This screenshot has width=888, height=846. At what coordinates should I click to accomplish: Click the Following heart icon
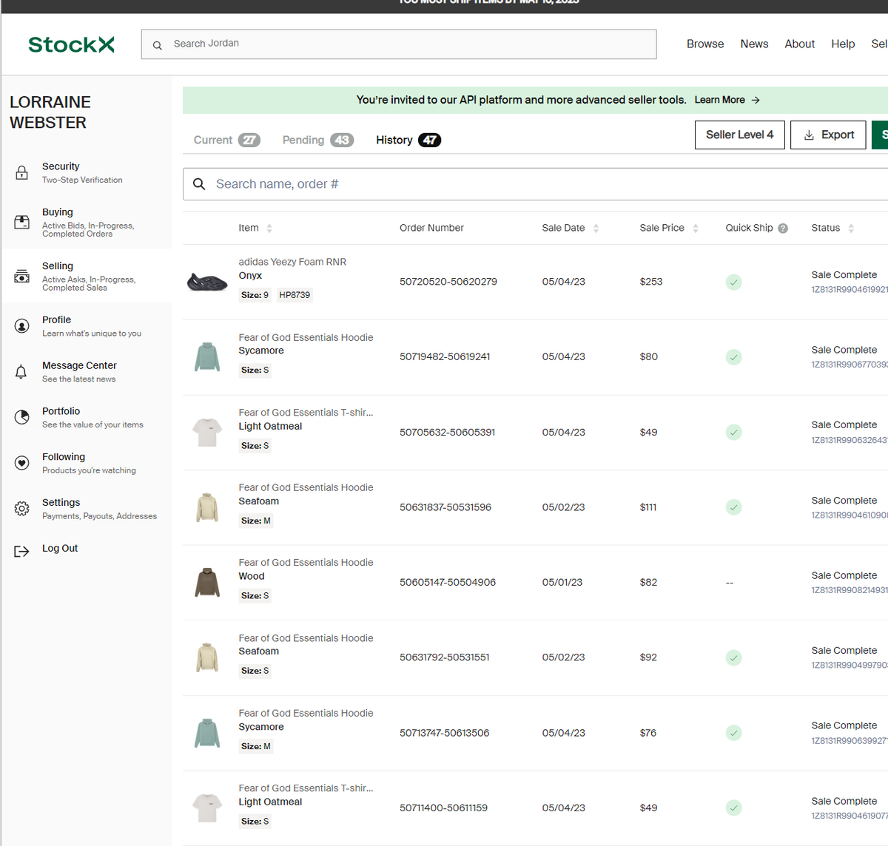(x=22, y=463)
